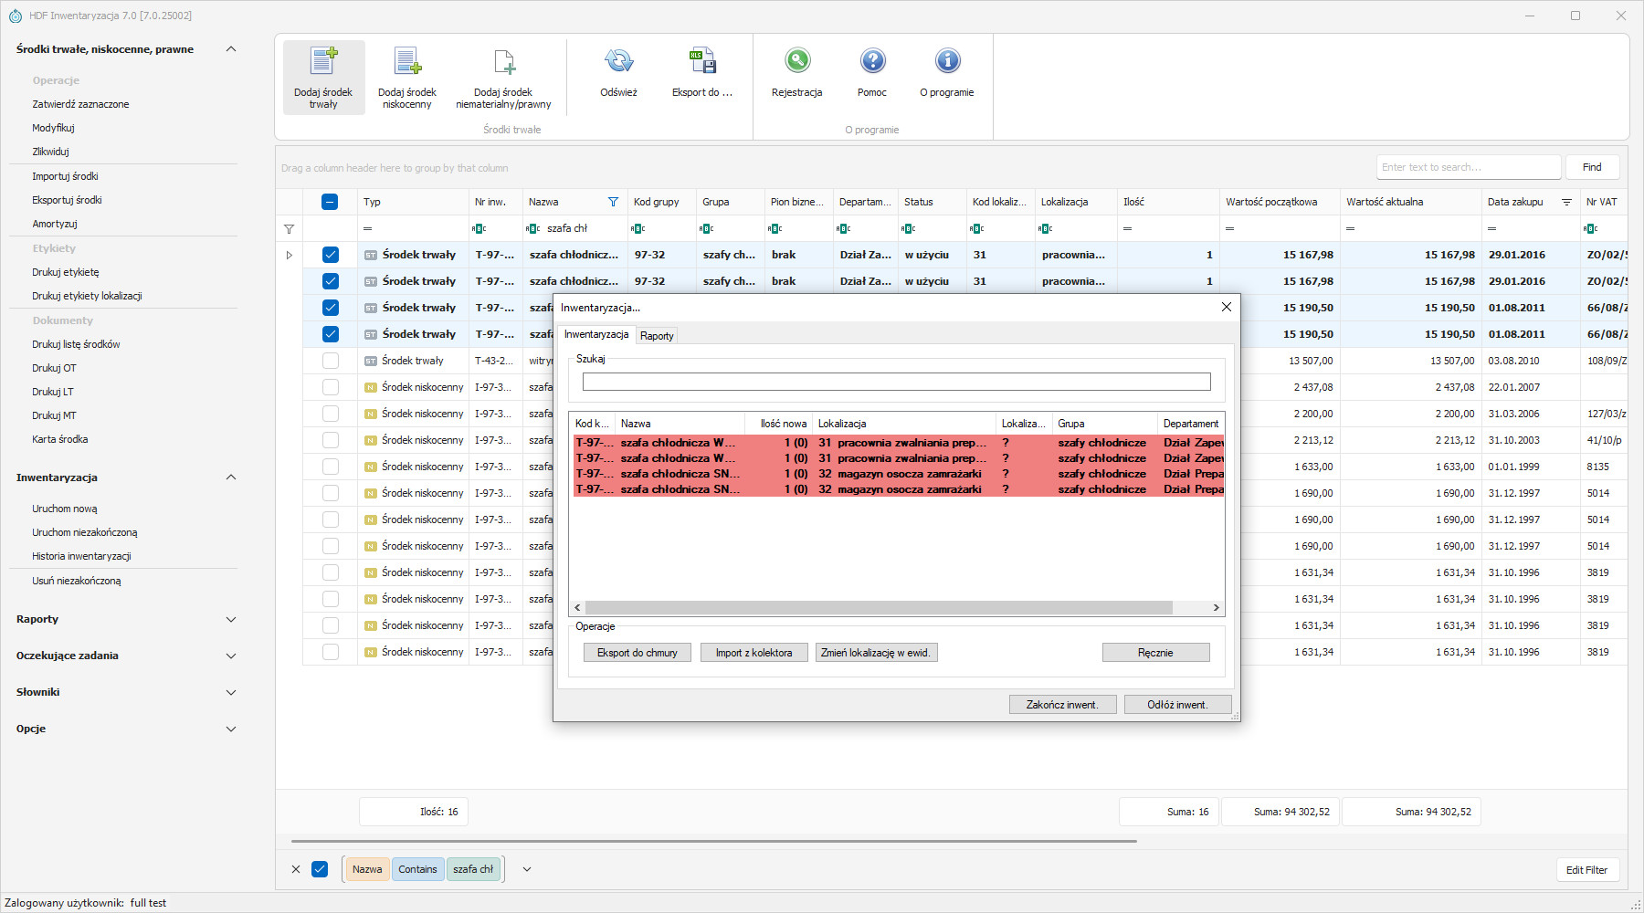Click the Odśwież refresh icon
Screen dimensions: 1644x913
tap(618, 61)
